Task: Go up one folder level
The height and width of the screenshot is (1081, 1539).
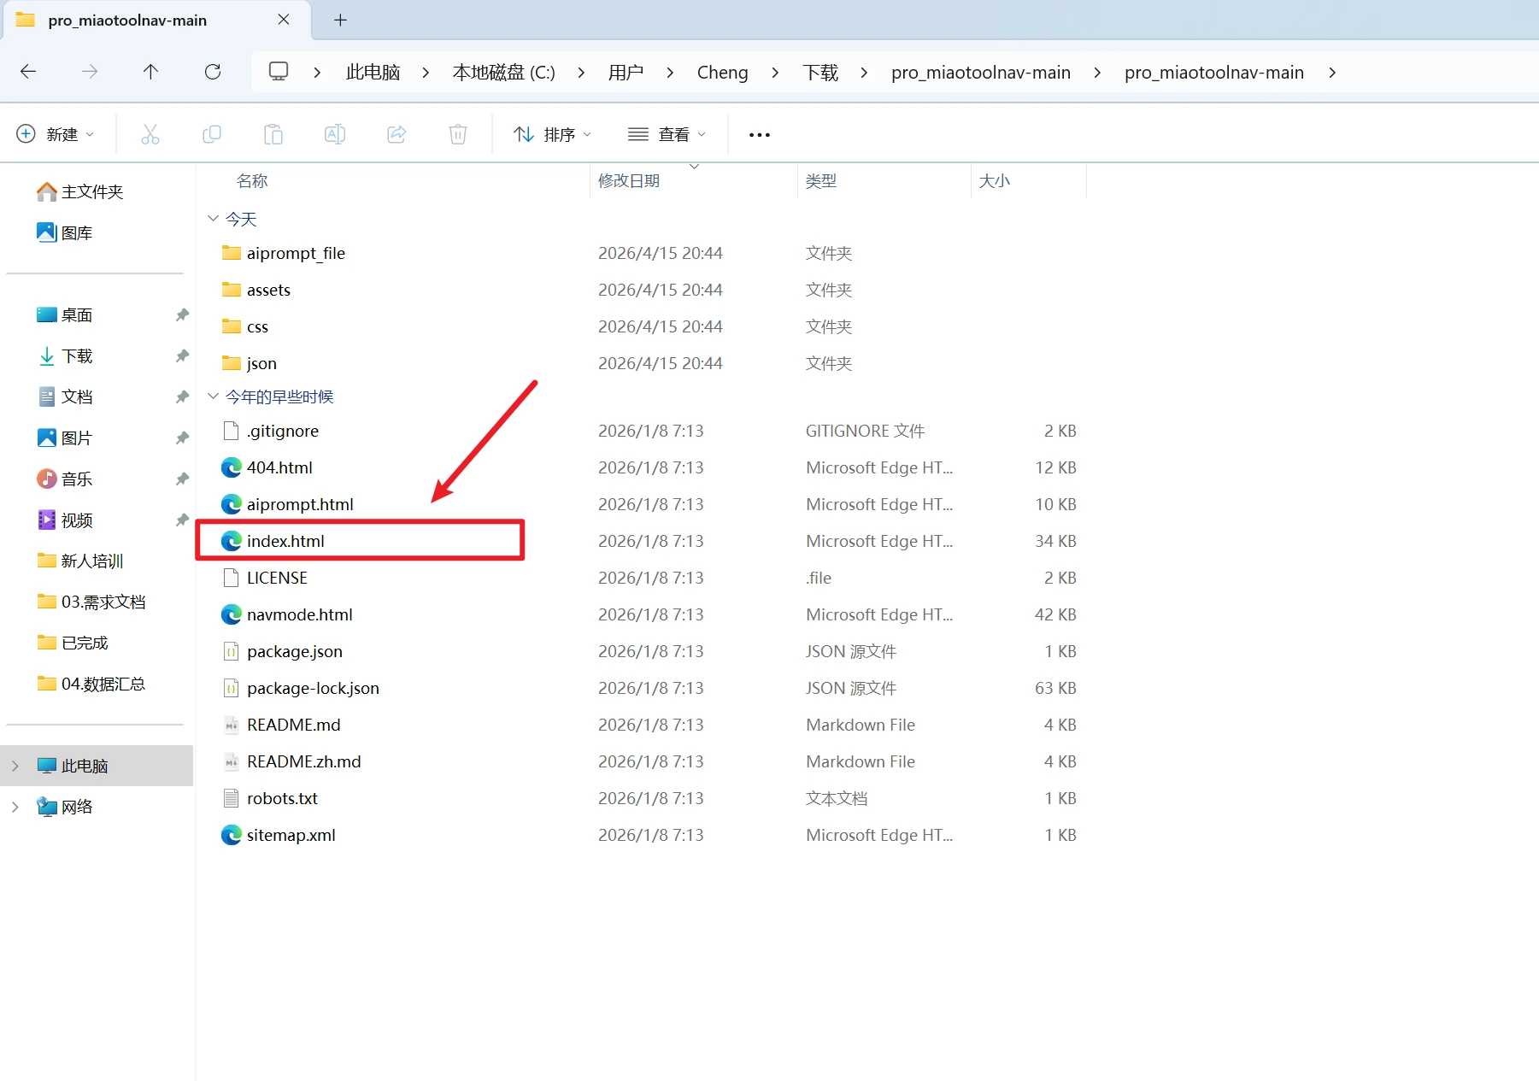Action: pyautogui.click(x=150, y=72)
